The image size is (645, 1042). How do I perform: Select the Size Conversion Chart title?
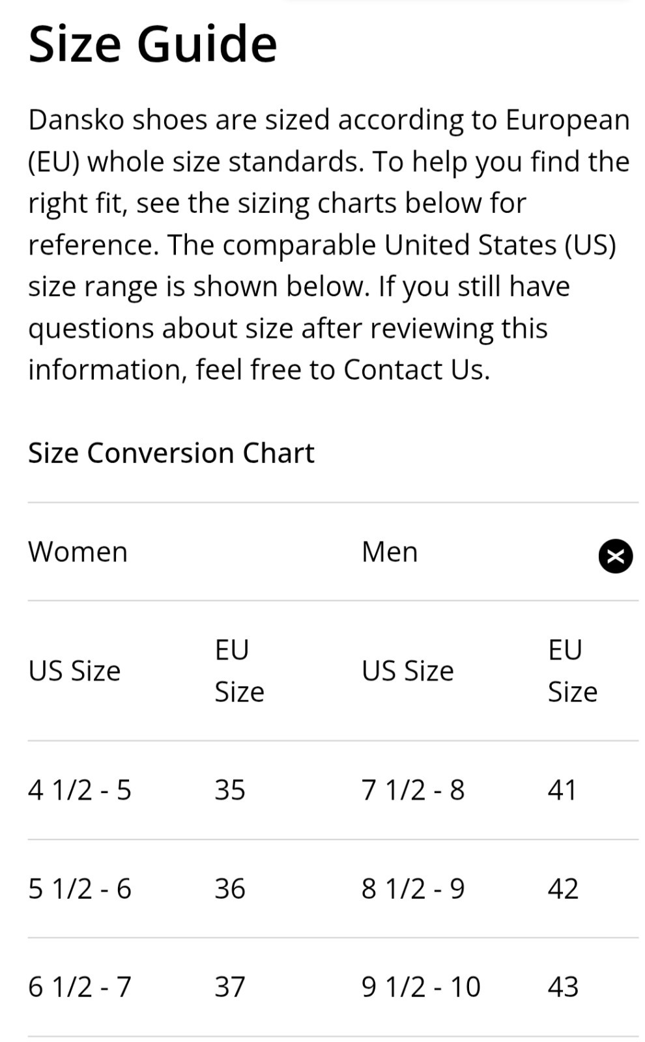(x=171, y=453)
